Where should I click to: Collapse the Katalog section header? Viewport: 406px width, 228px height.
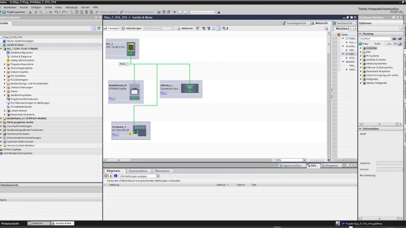pos(360,34)
